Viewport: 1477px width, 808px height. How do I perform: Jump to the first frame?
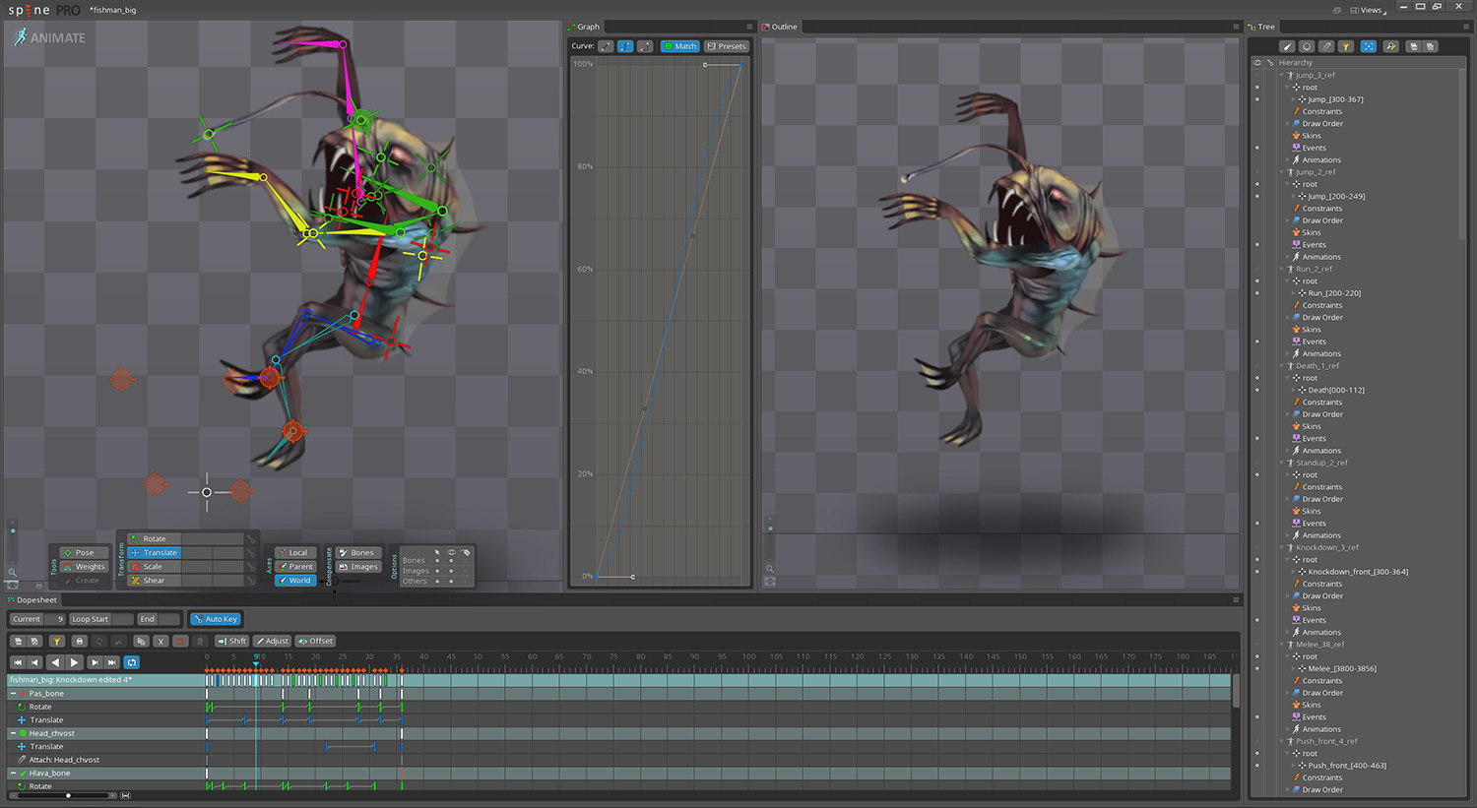(x=17, y=662)
